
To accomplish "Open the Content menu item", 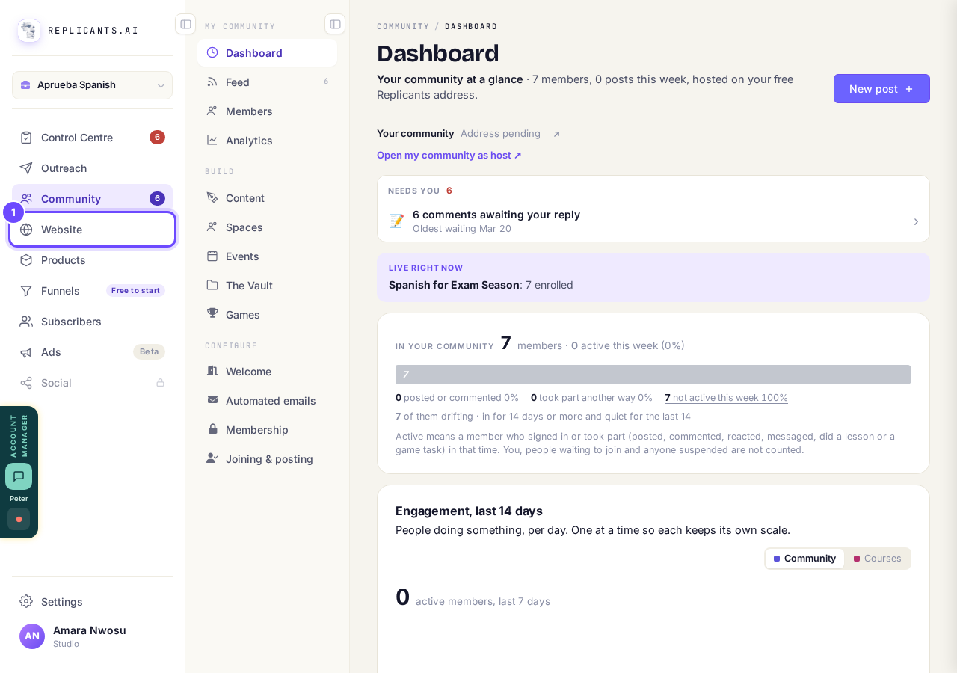I will [267, 198].
